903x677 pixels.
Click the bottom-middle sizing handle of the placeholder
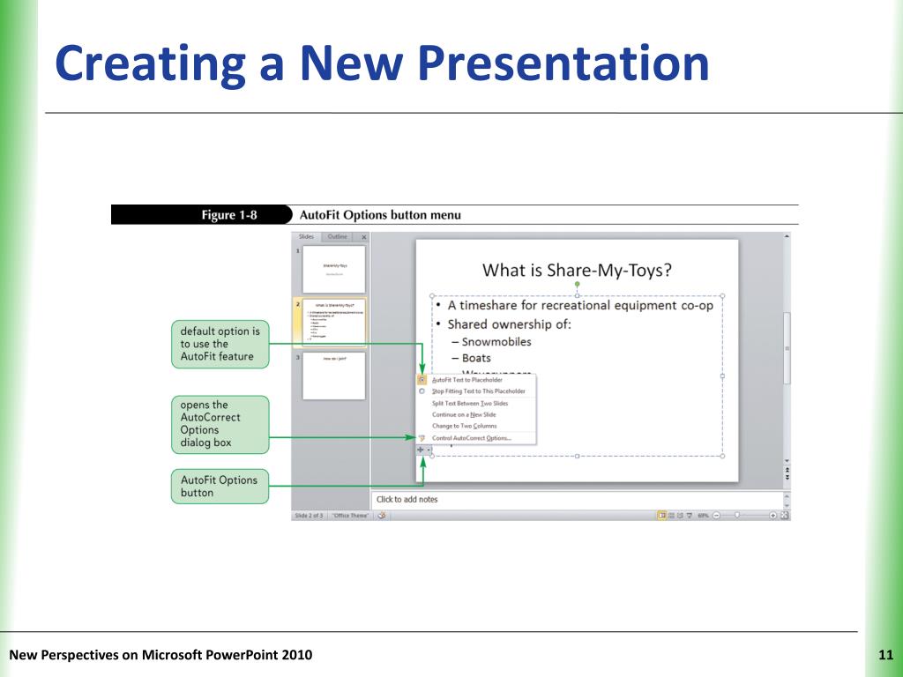[577, 456]
